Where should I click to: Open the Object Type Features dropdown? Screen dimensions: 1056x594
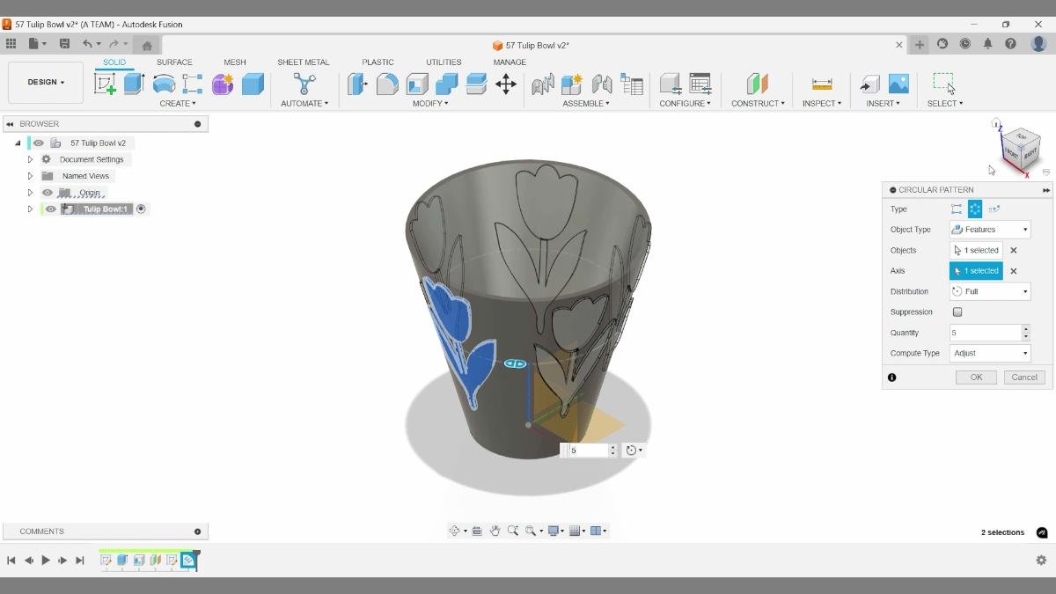[990, 230]
